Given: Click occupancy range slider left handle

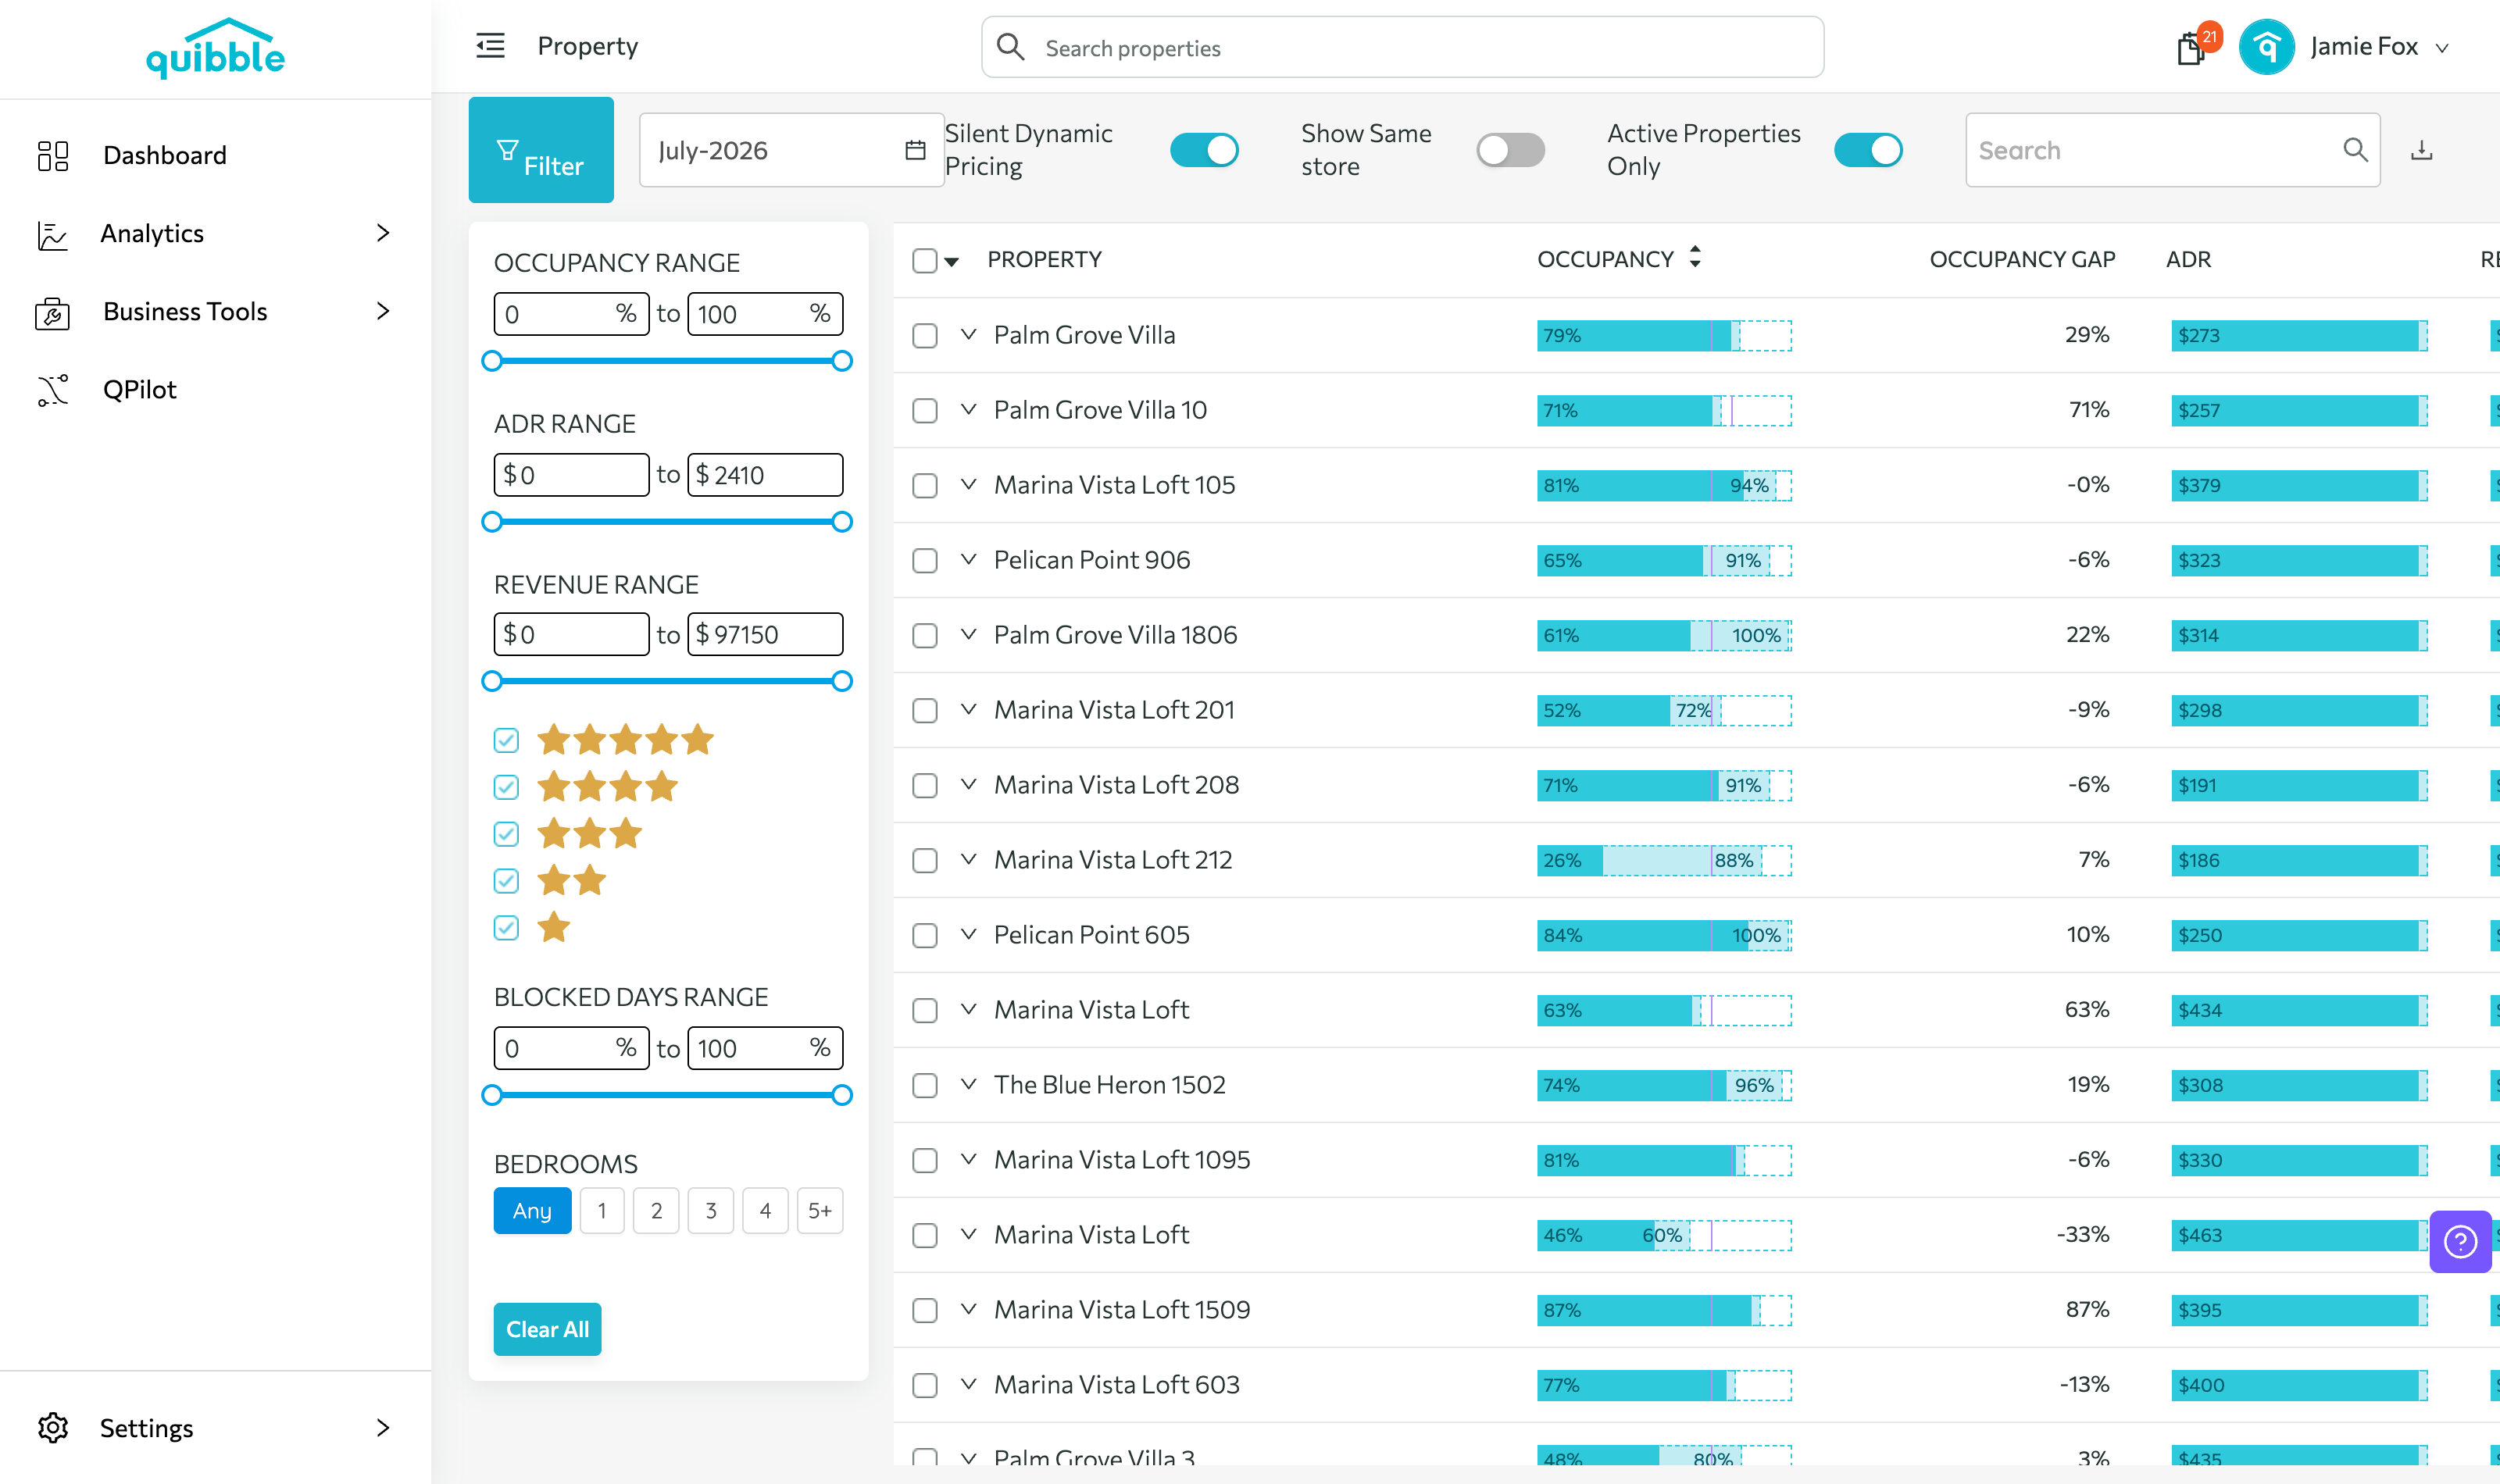Looking at the screenshot, I should pos(491,361).
